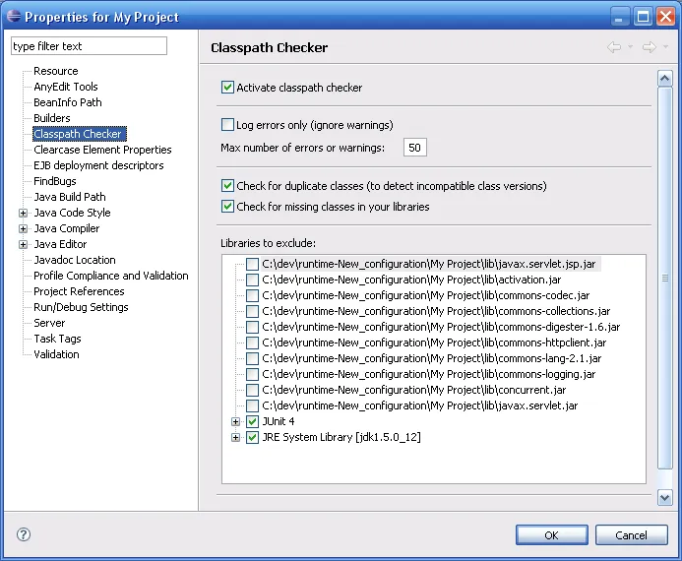
Task: Check the javax.servlet.jar exclude box
Action: (252, 405)
